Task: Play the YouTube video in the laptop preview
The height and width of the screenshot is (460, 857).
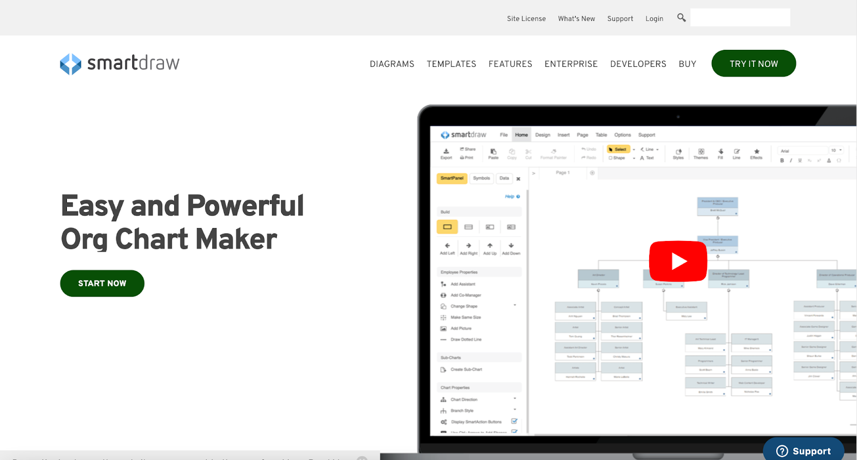Action: [678, 261]
